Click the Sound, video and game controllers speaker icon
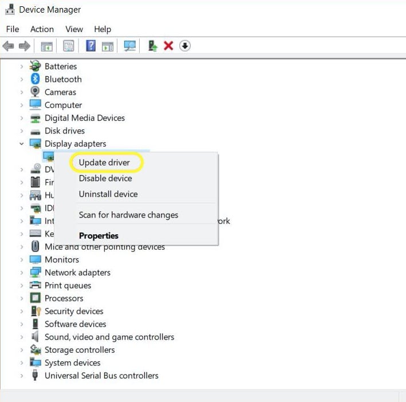 35,337
